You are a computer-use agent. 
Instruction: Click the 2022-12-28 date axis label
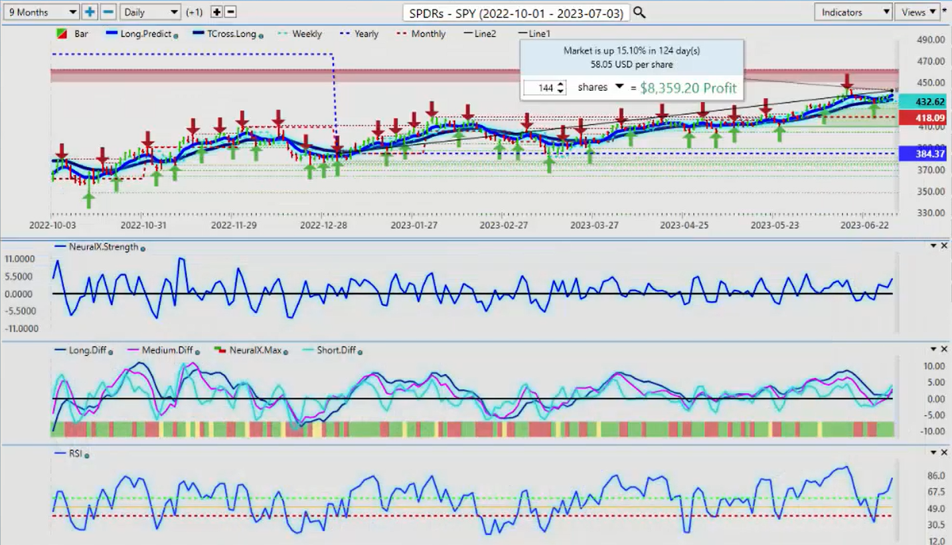(322, 225)
